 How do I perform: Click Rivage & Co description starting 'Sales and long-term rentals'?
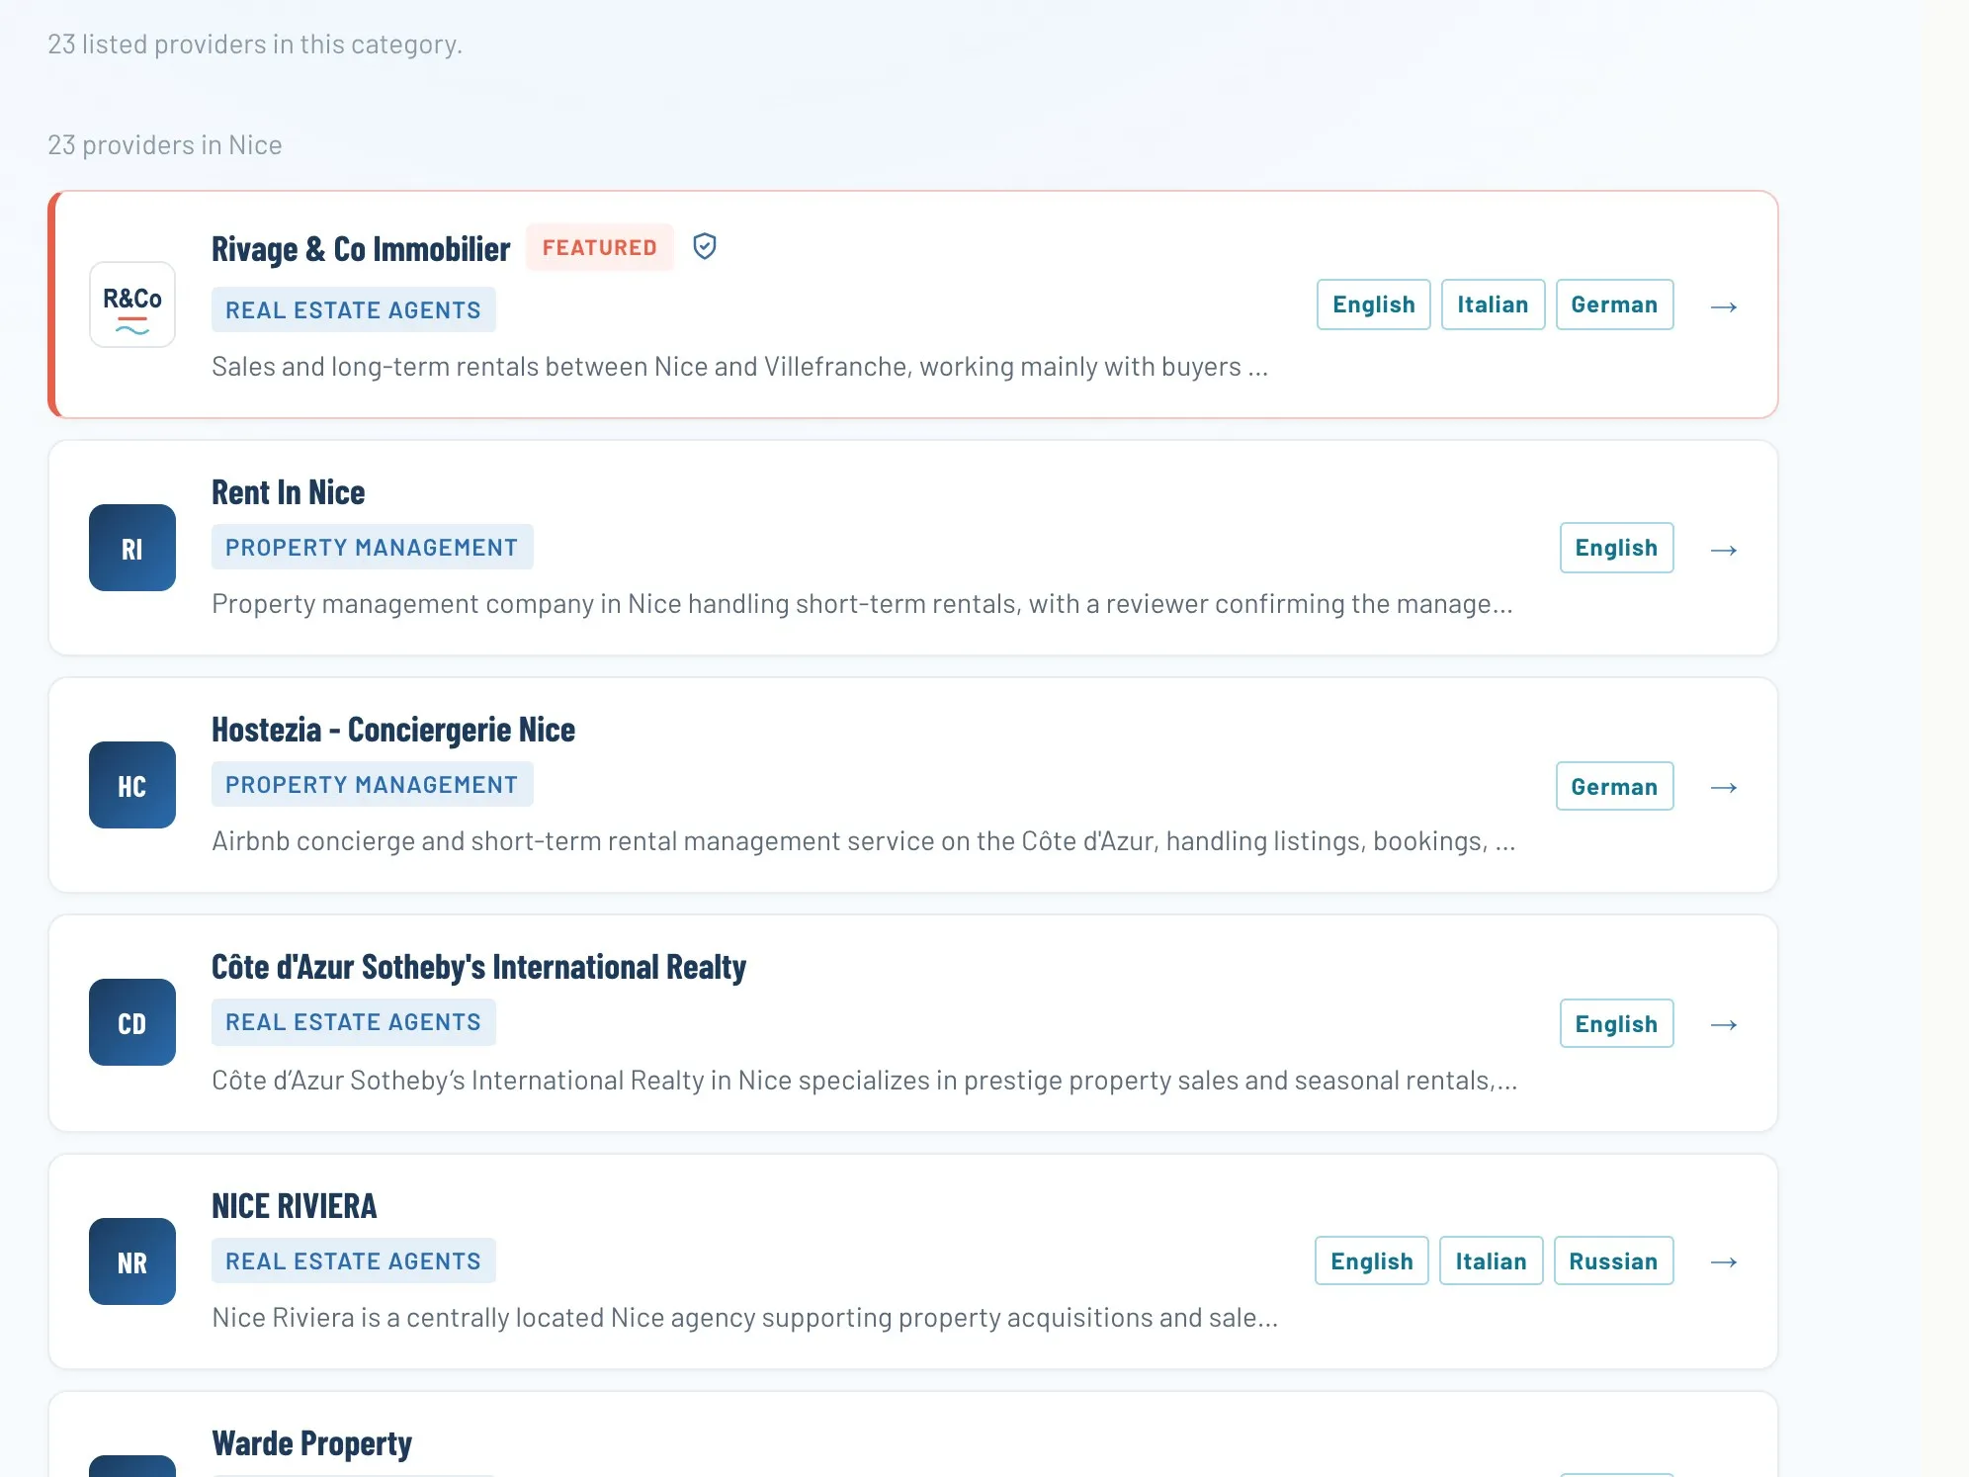click(x=739, y=367)
